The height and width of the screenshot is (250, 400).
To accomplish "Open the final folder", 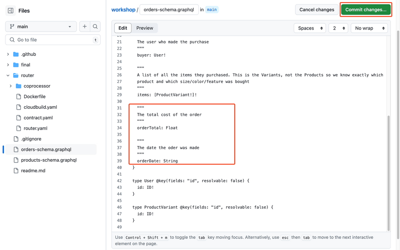I will click(25, 65).
